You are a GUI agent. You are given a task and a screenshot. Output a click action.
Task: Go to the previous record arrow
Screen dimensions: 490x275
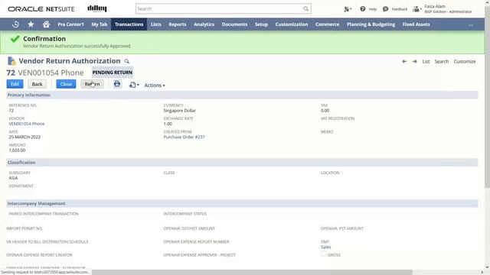(x=404, y=61)
